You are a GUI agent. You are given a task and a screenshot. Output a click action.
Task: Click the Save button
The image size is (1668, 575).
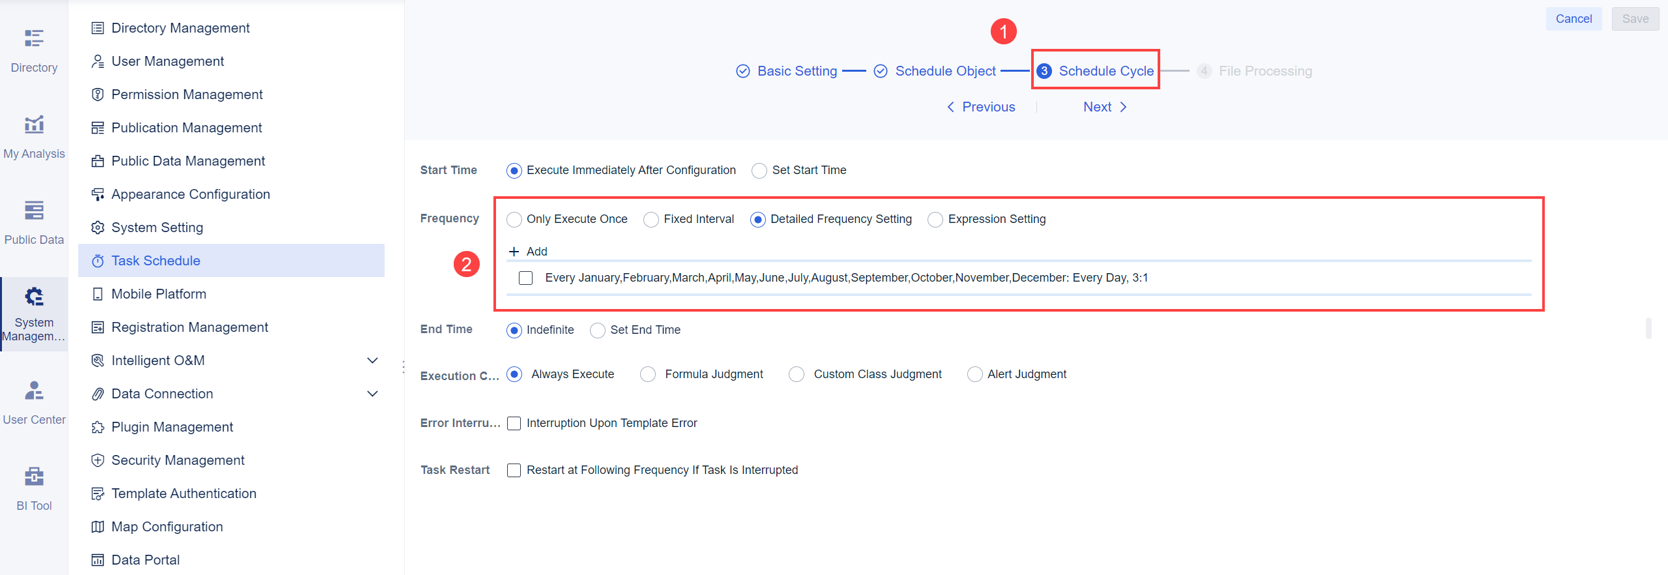click(x=1635, y=19)
